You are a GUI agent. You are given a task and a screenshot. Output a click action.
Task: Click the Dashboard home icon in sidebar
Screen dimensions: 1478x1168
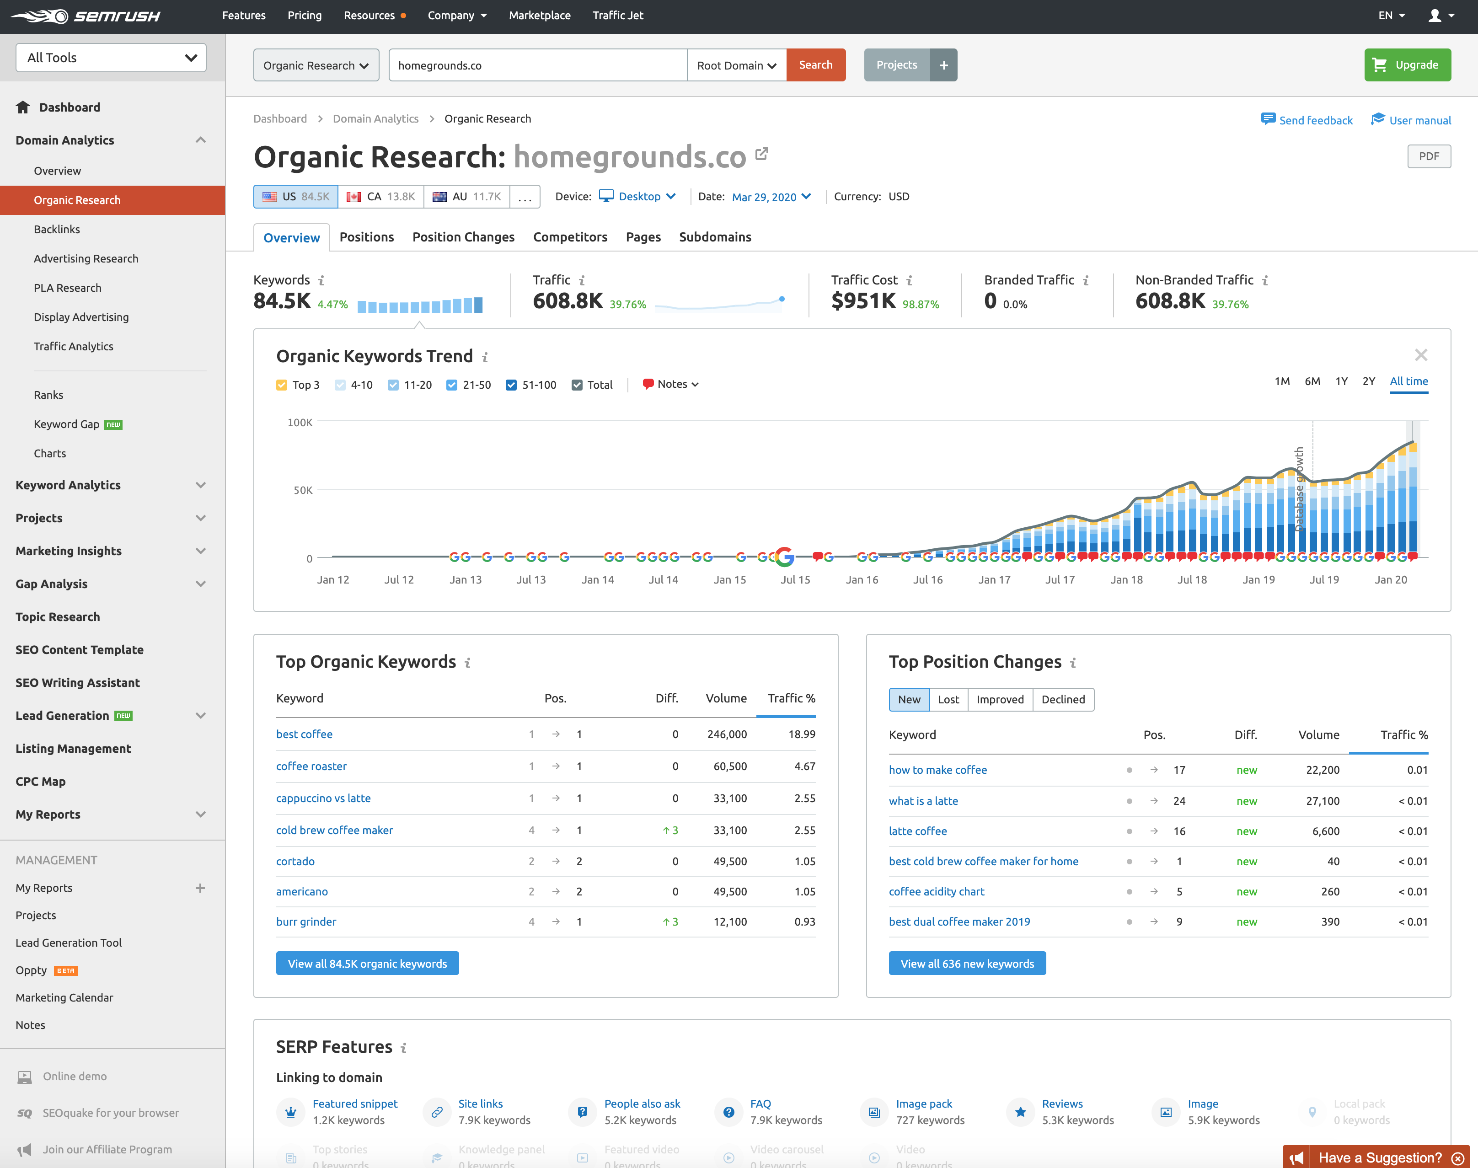(23, 107)
